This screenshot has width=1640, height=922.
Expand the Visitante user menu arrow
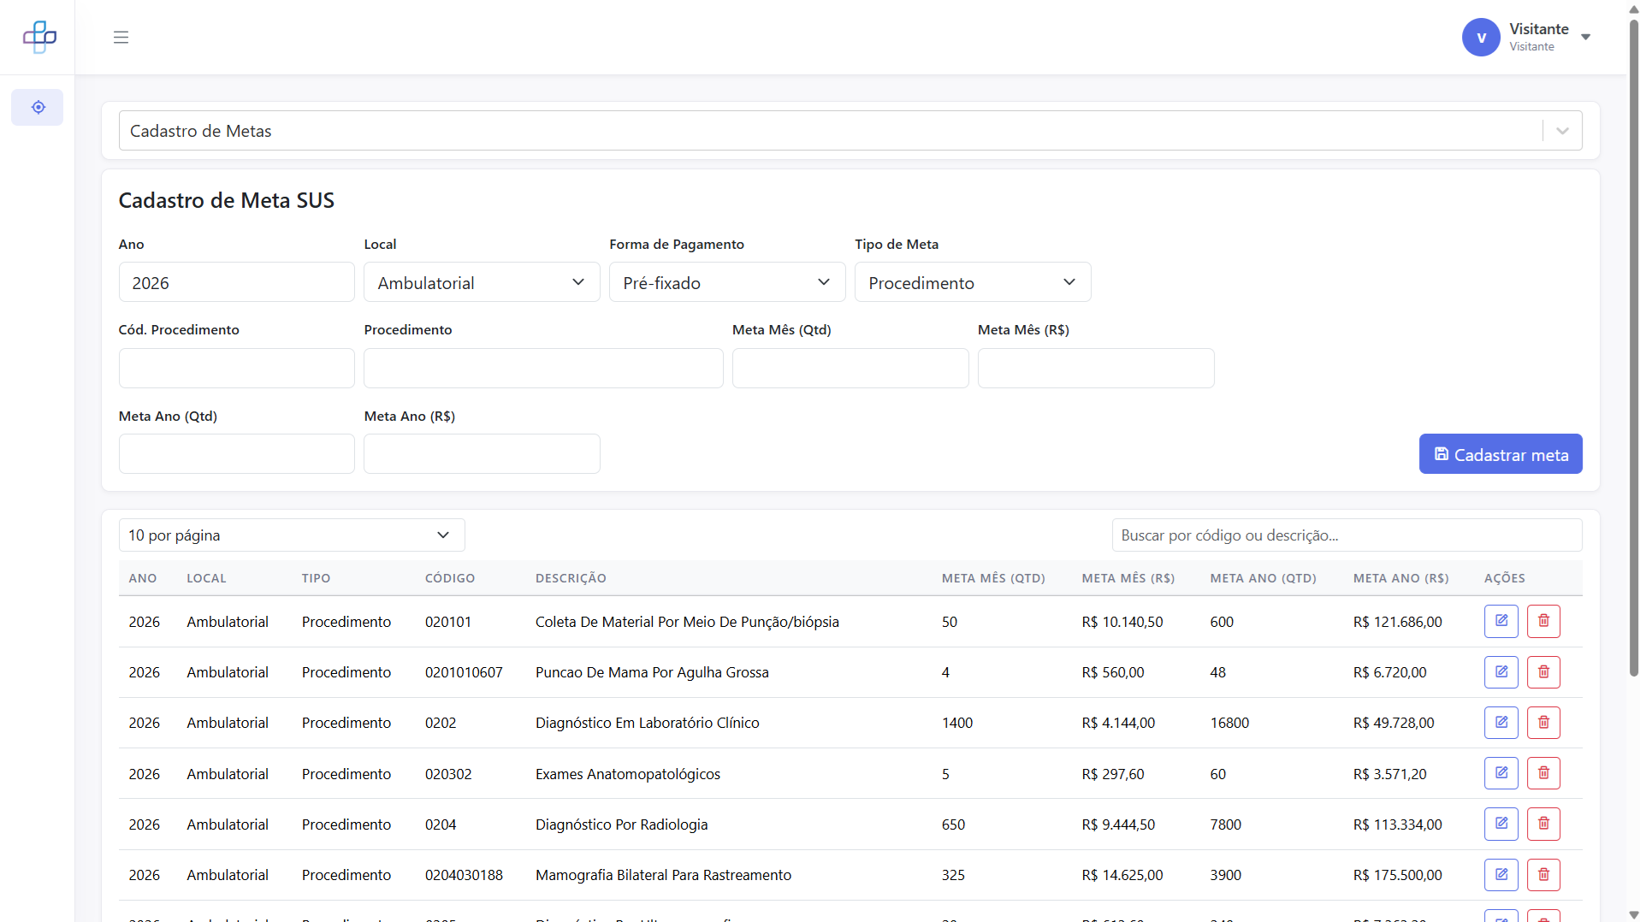(1585, 38)
